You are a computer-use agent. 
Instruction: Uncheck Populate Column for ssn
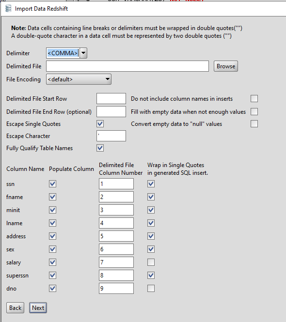pyautogui.click(x=53, y=184)
